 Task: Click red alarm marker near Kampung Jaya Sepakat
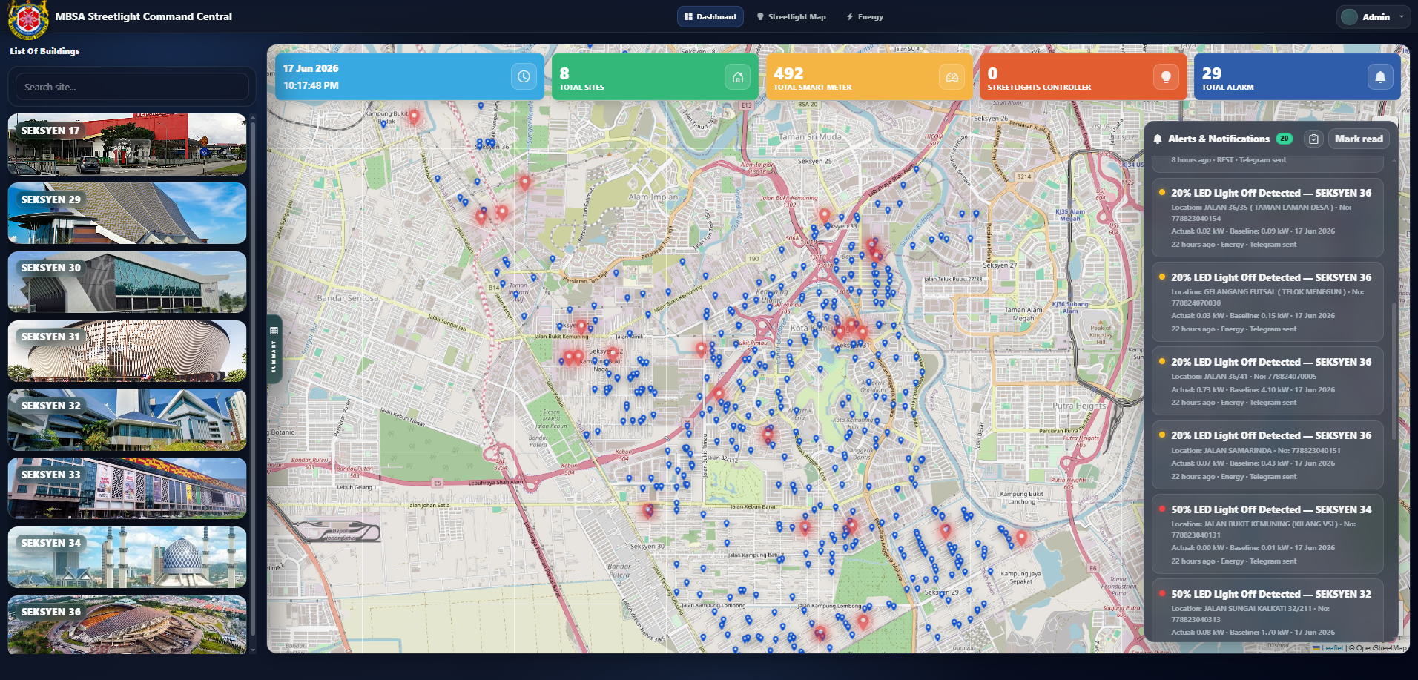[x=1021, y=537]
